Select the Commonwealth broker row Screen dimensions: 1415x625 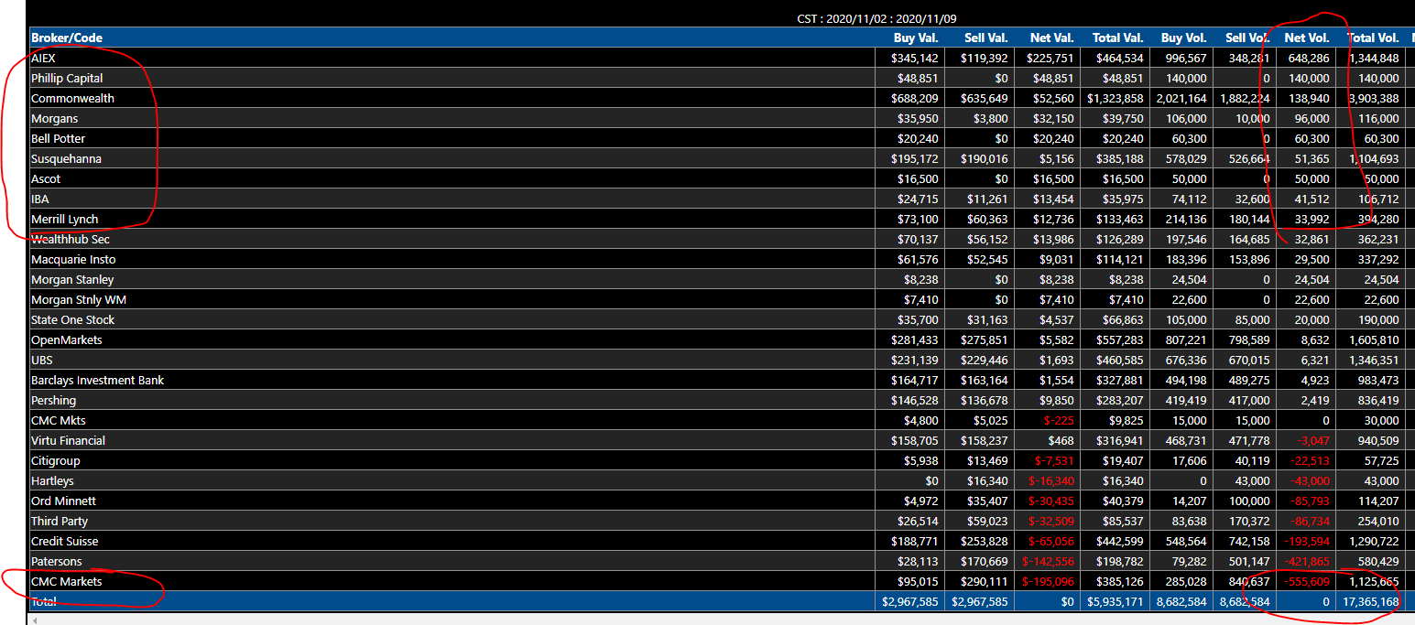(x=721, y=98)
